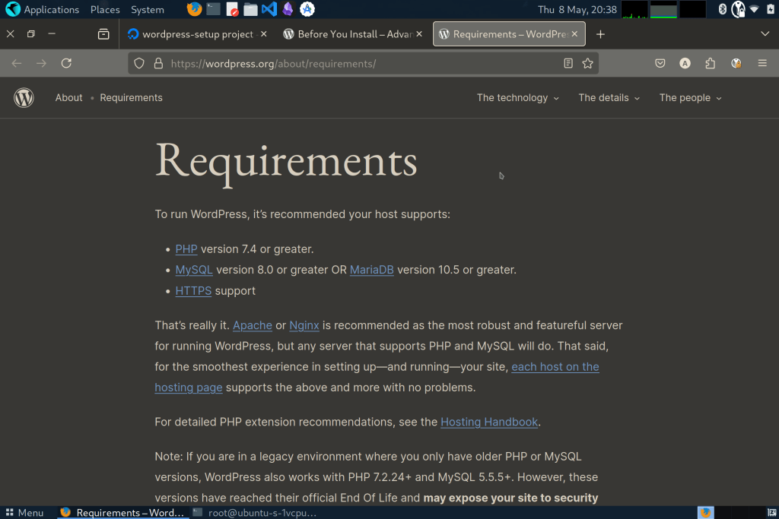View site security padlock info

point(158,63)
